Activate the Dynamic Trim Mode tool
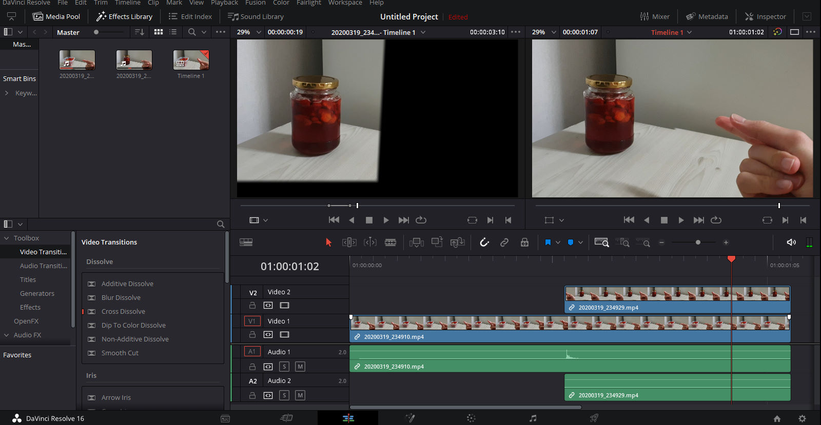This screenshot has height=425, width=821. pyautogui.click(x=370, y=242)
